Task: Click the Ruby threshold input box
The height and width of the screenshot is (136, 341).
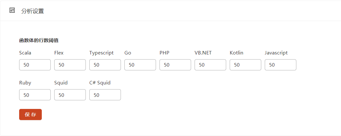Action: click(x=35, y=95)
